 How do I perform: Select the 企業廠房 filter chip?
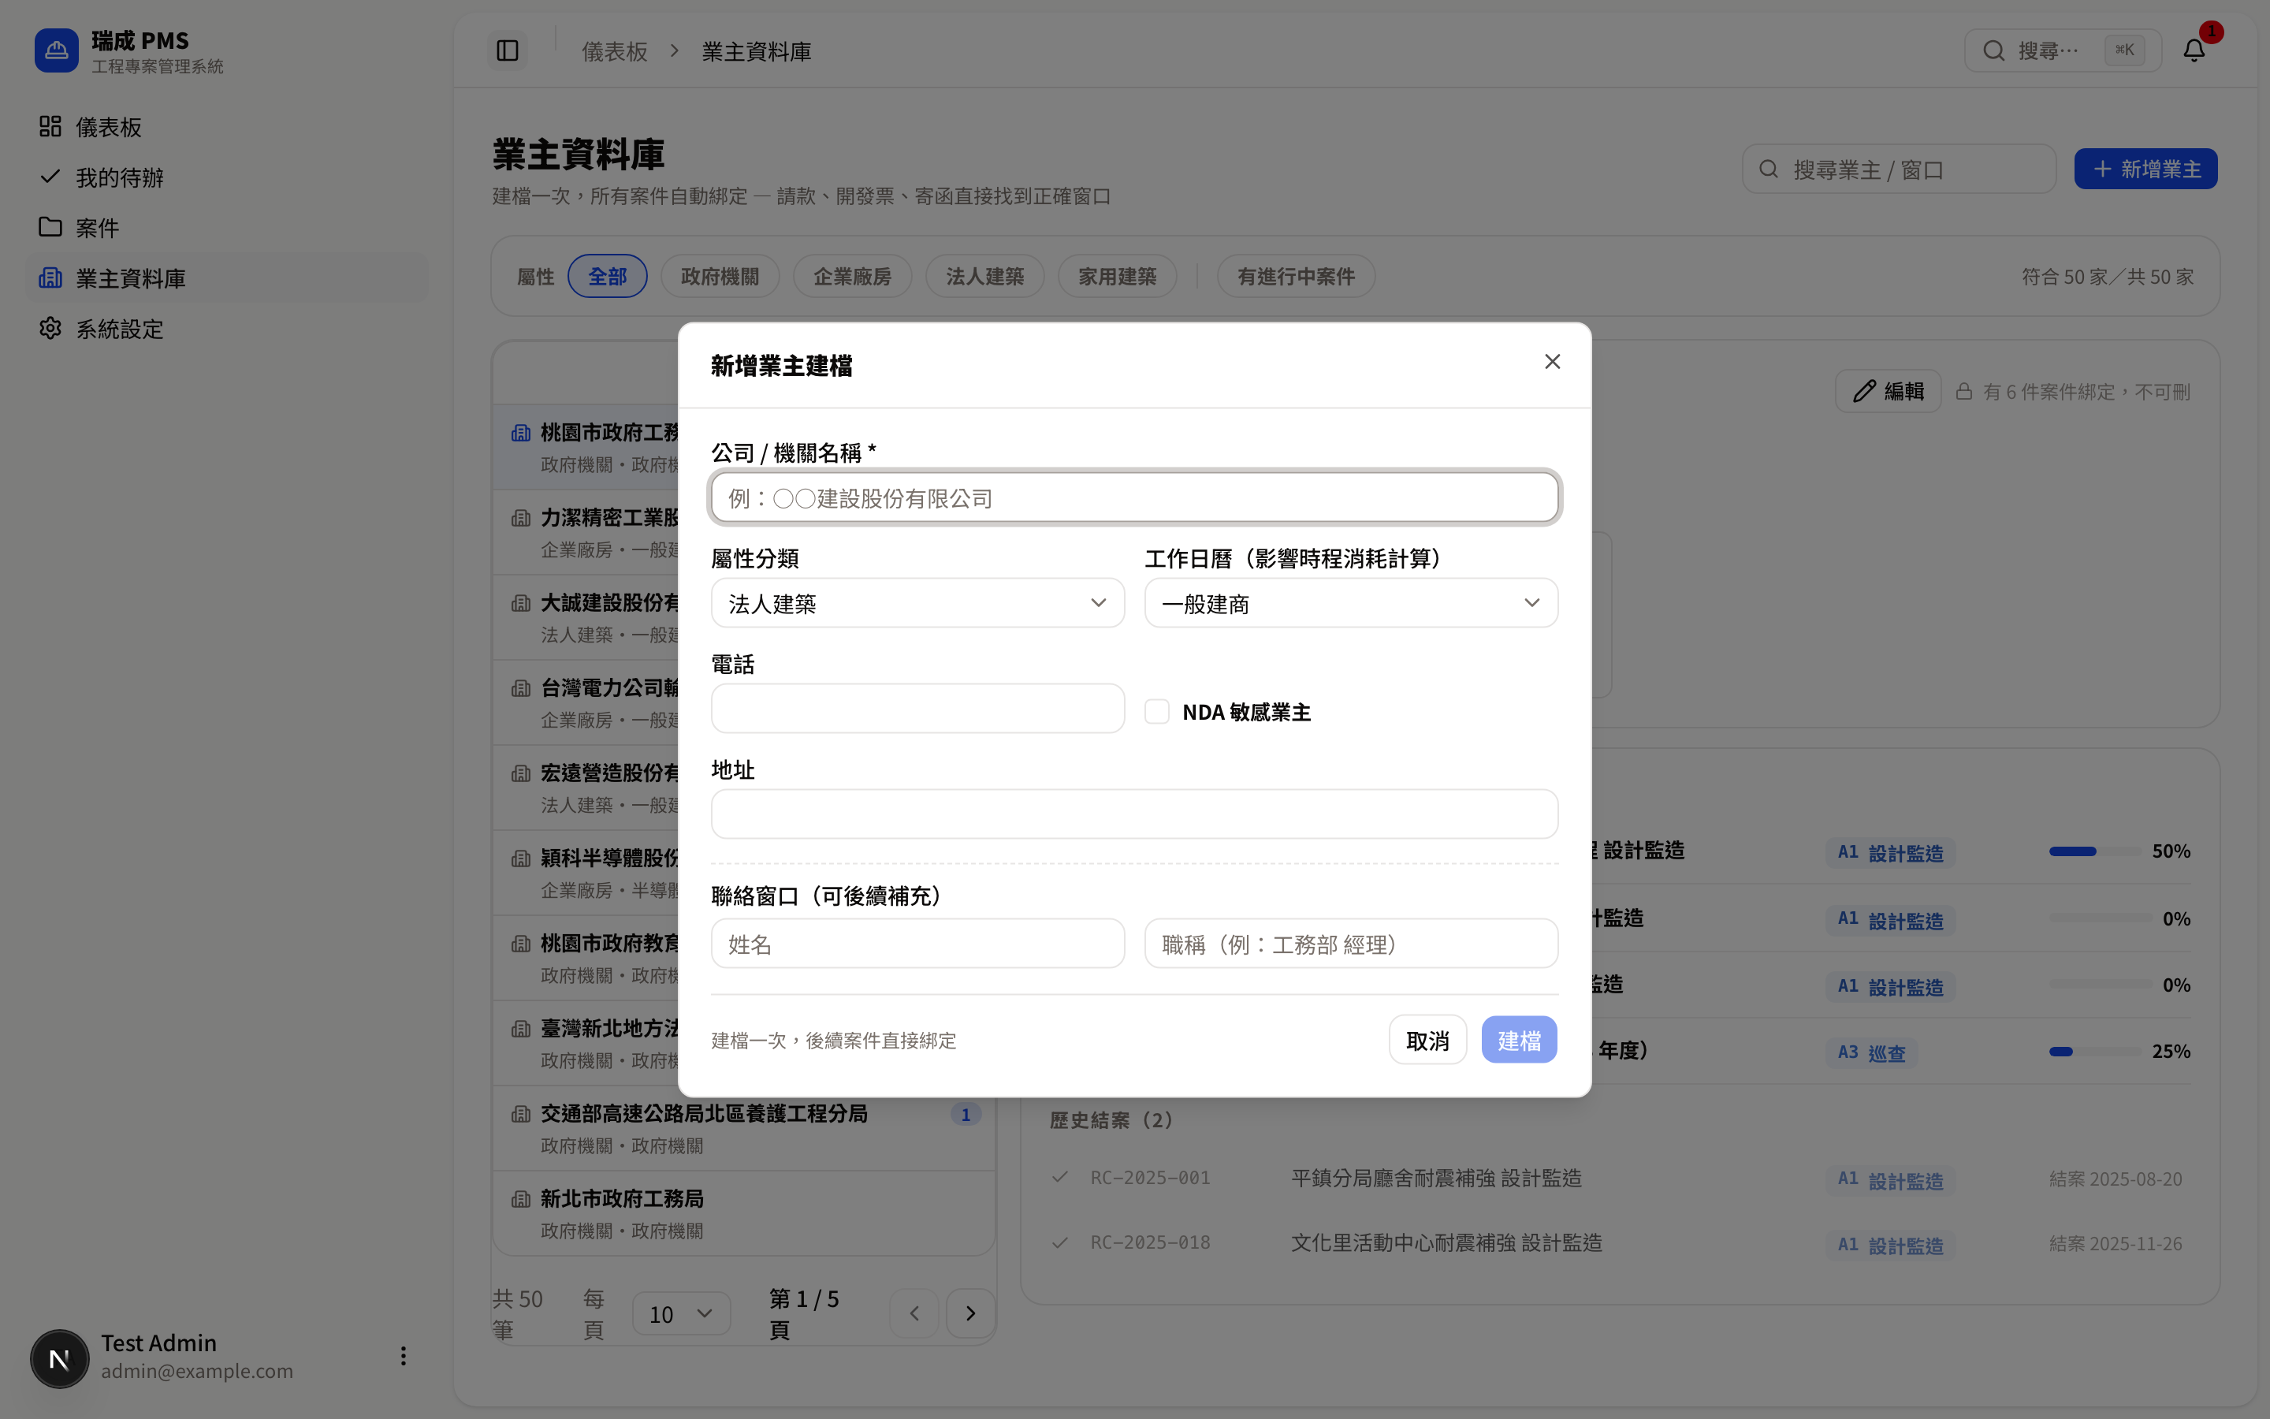point(853,277)
